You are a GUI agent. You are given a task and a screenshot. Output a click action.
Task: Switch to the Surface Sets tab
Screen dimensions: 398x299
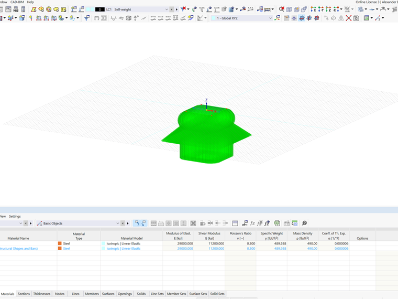tap(198, 294)
